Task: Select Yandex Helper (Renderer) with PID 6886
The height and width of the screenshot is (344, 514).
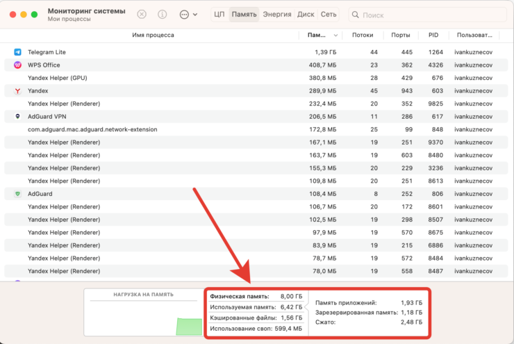Action: (256, 245)
